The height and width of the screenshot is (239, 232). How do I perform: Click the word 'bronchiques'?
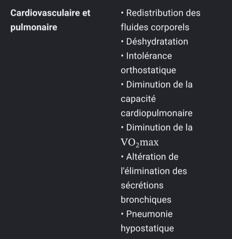(146, 200)
